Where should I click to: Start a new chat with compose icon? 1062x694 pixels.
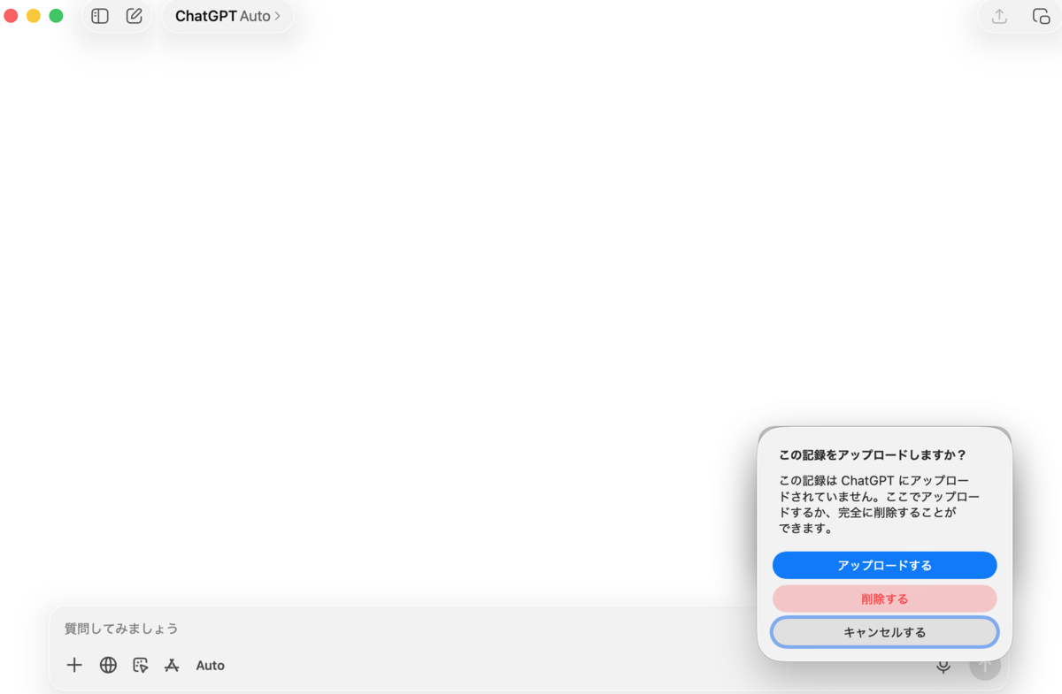click(135, 16)
